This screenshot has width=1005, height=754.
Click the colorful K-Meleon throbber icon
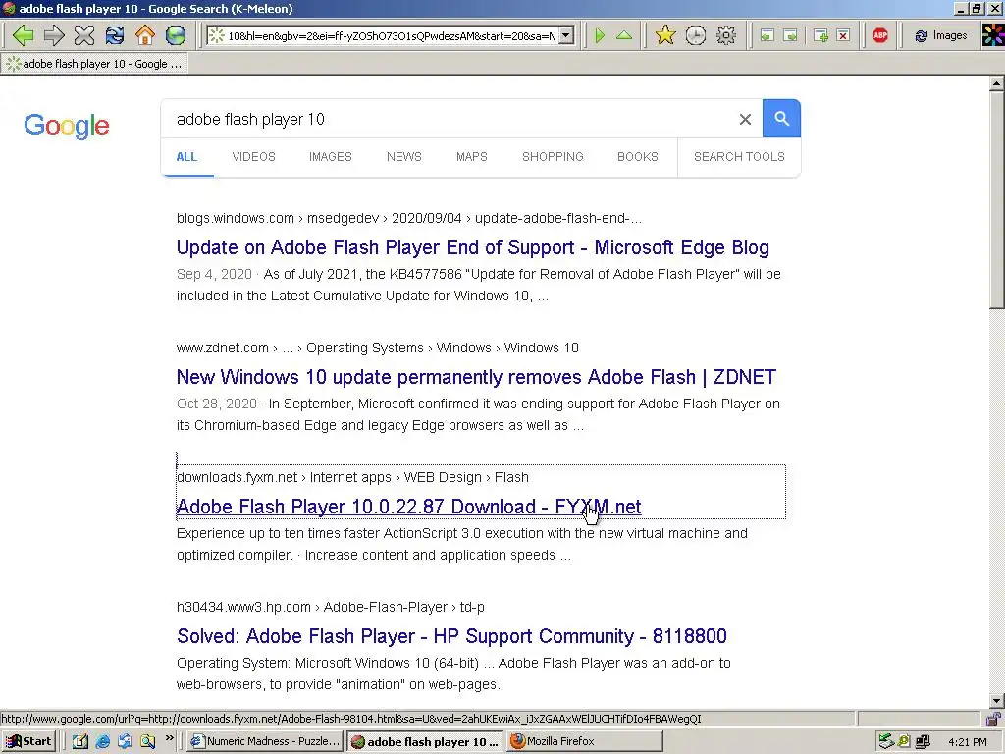tap(993, 35)
